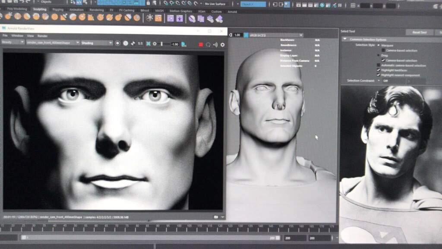This screenshot has width=442, height=249.
Task: Enable Camera-based selection under Marquee
Action: [383, 50]
